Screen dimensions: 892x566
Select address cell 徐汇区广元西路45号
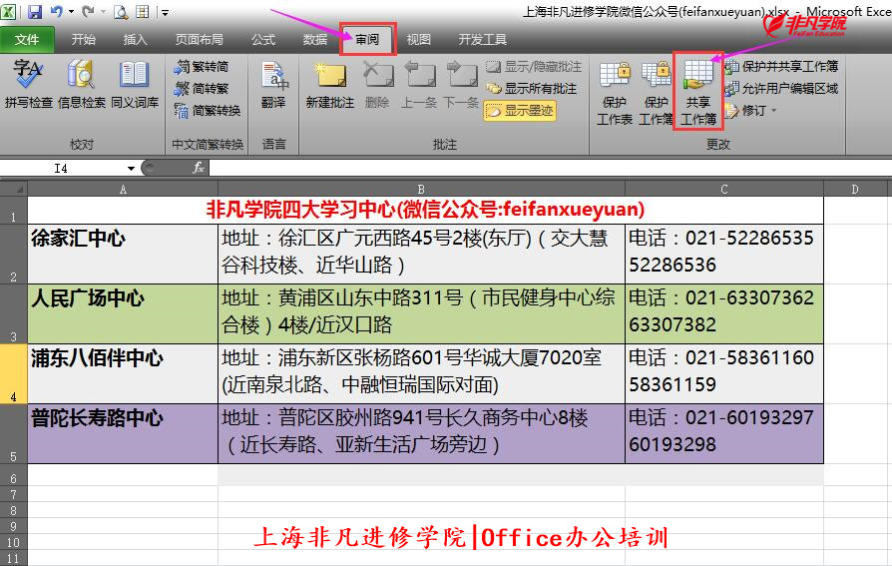[421, 254]
